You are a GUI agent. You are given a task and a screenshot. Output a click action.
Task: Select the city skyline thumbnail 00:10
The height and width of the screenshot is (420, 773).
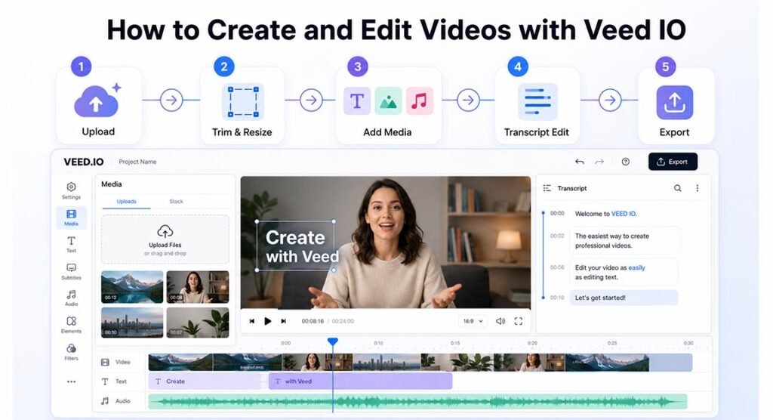(132, 323)
